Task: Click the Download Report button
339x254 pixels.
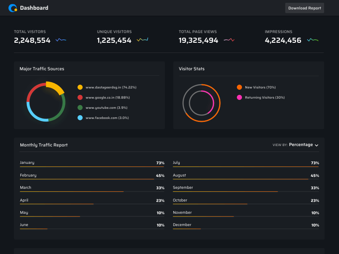Action: (304, 8)
